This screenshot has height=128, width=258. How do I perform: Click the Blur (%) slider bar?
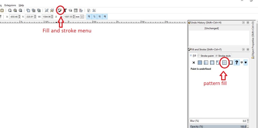(x=218, y=121)
